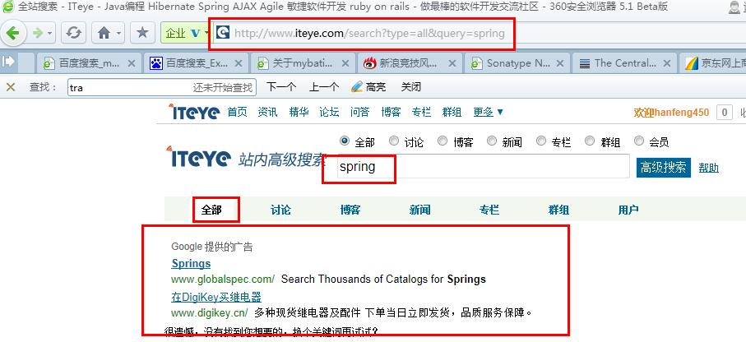This screenshot has width=746, height=342.
Task: Click the forward navigation arrow
Action: click(x=37, y=33)
